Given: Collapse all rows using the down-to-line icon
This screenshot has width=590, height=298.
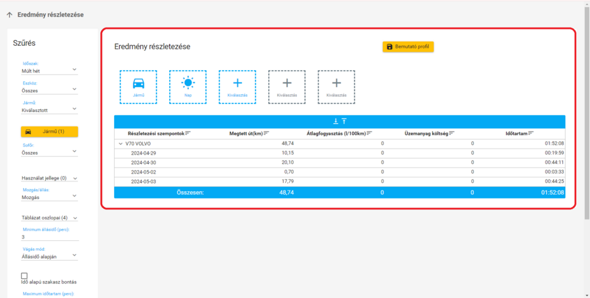Looking at the screenshot, I should [x=336, y=121].
